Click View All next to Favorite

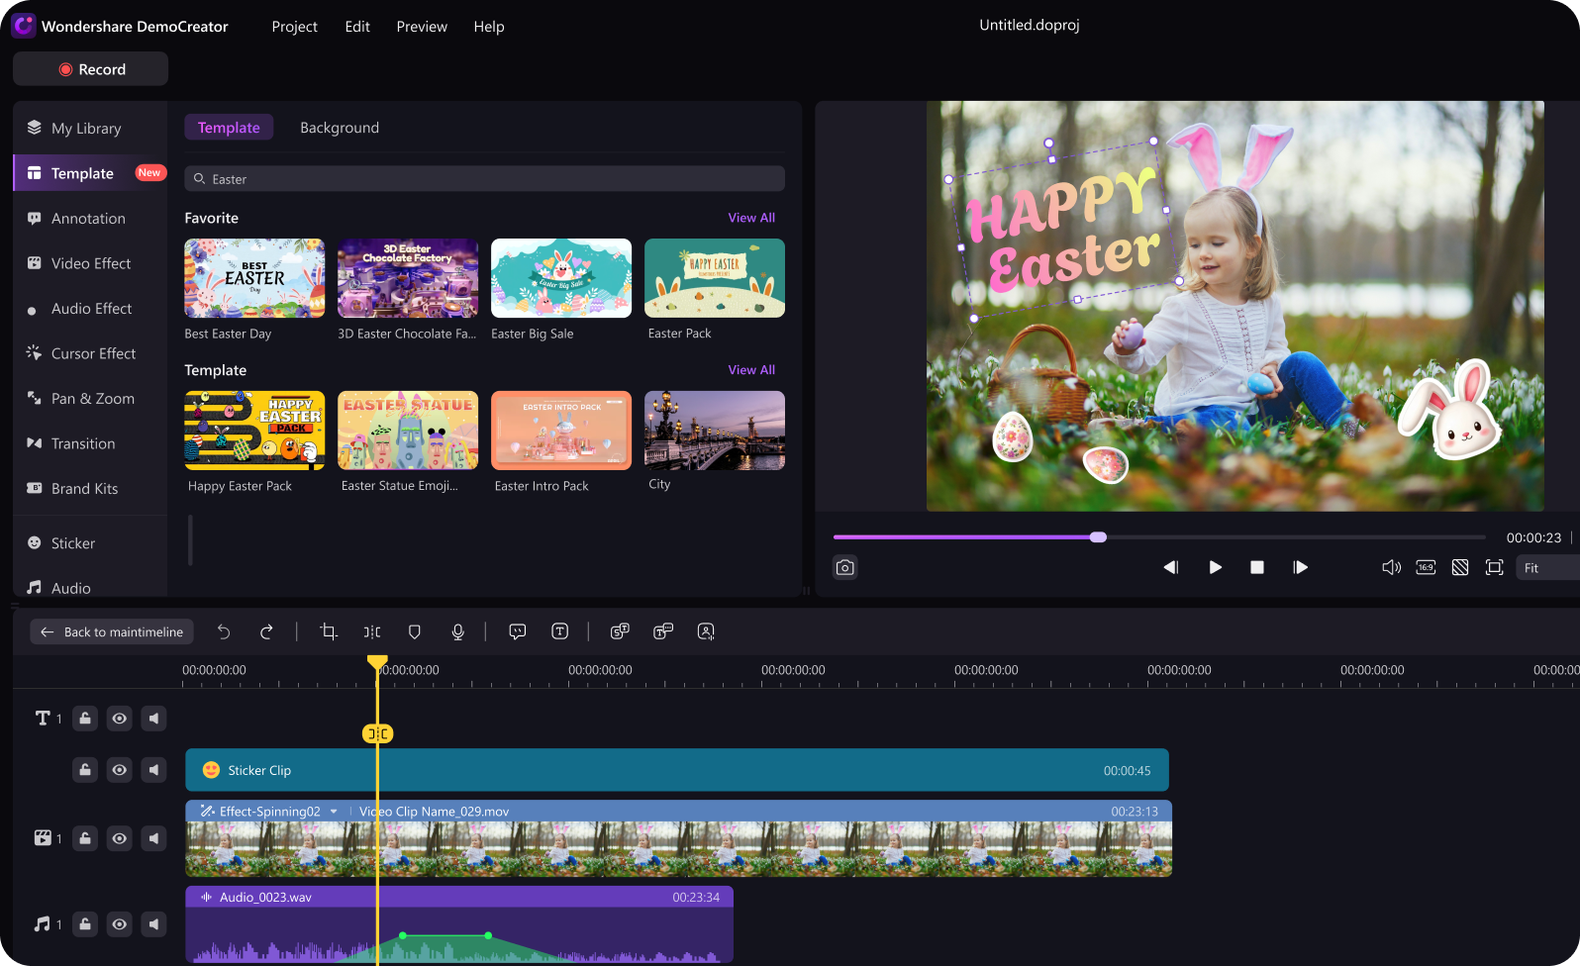coord(751,218)
